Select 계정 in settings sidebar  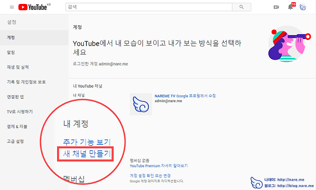point(34,37)
